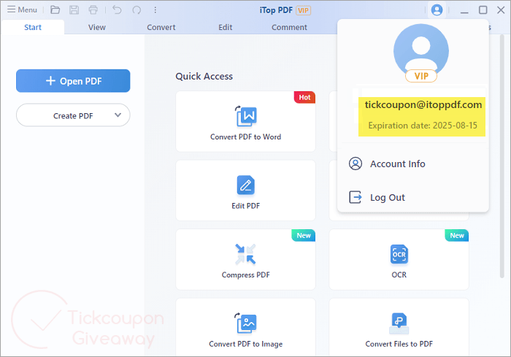This screenshot has width=511, height=357.
Task: Switch to the Comment tab
Action: pyautogui.click(x=289, y=28)
